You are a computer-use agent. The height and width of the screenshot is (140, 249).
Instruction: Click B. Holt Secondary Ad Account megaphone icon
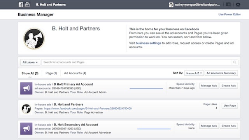pos(26,129)
